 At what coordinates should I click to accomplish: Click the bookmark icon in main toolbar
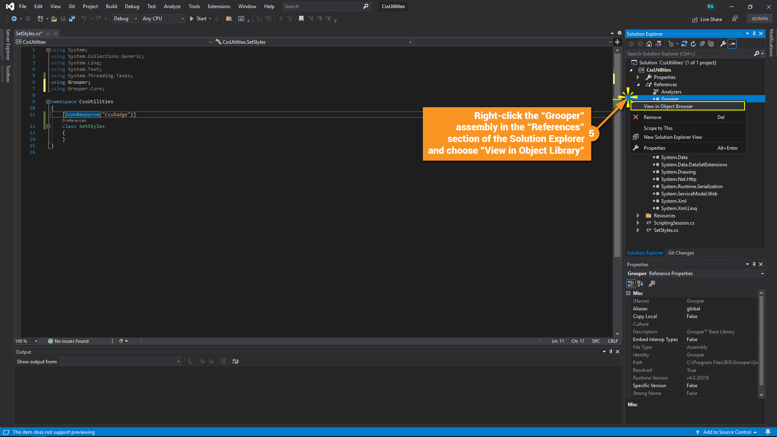[x=301, y=19]
